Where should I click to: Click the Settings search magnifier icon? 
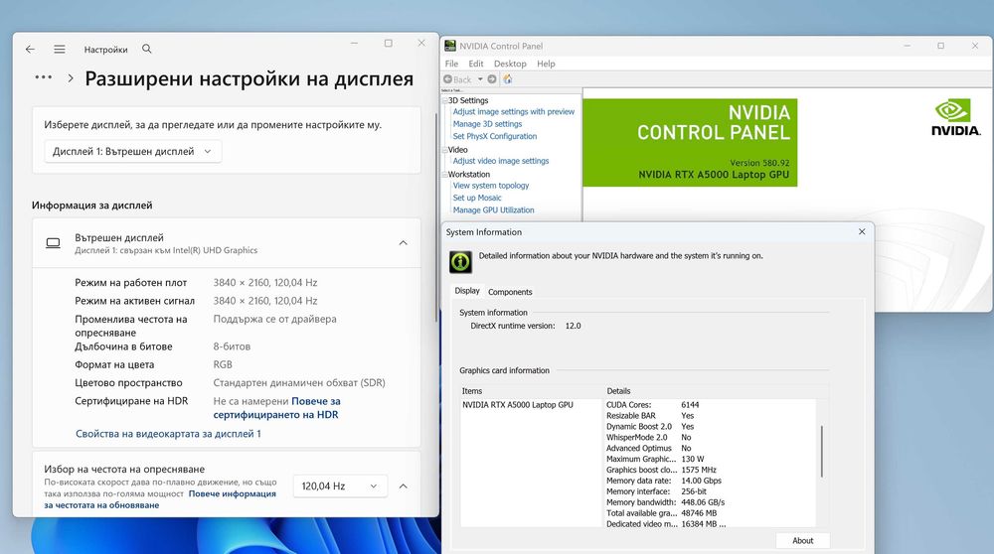[146, 49]
